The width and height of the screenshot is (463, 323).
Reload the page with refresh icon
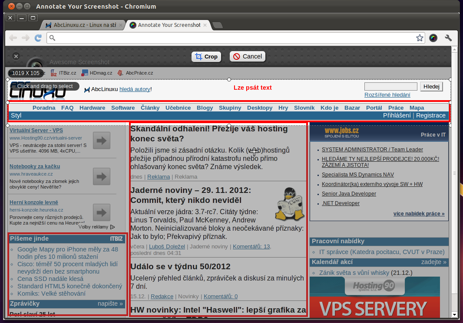[x=38, y=38]
